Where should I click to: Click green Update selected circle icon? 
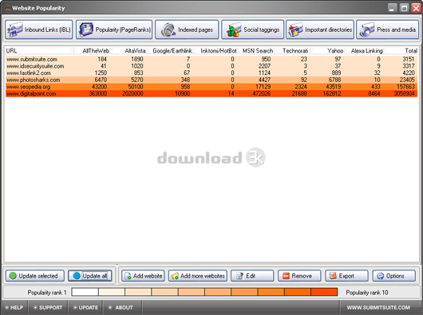13,276
